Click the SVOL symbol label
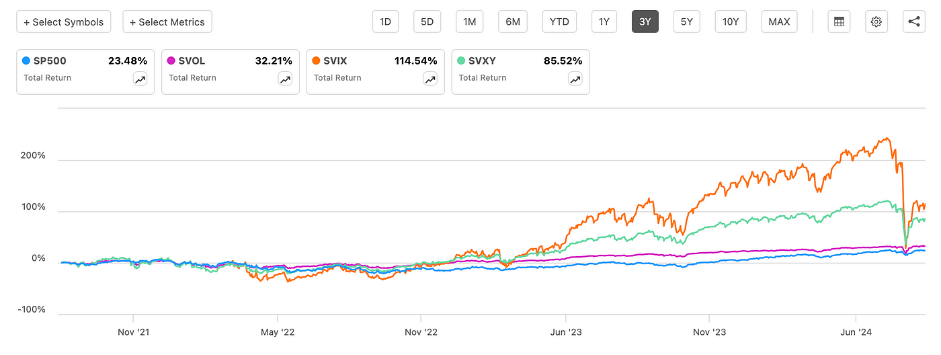This screenshot has width=941, height=355. 193,61
